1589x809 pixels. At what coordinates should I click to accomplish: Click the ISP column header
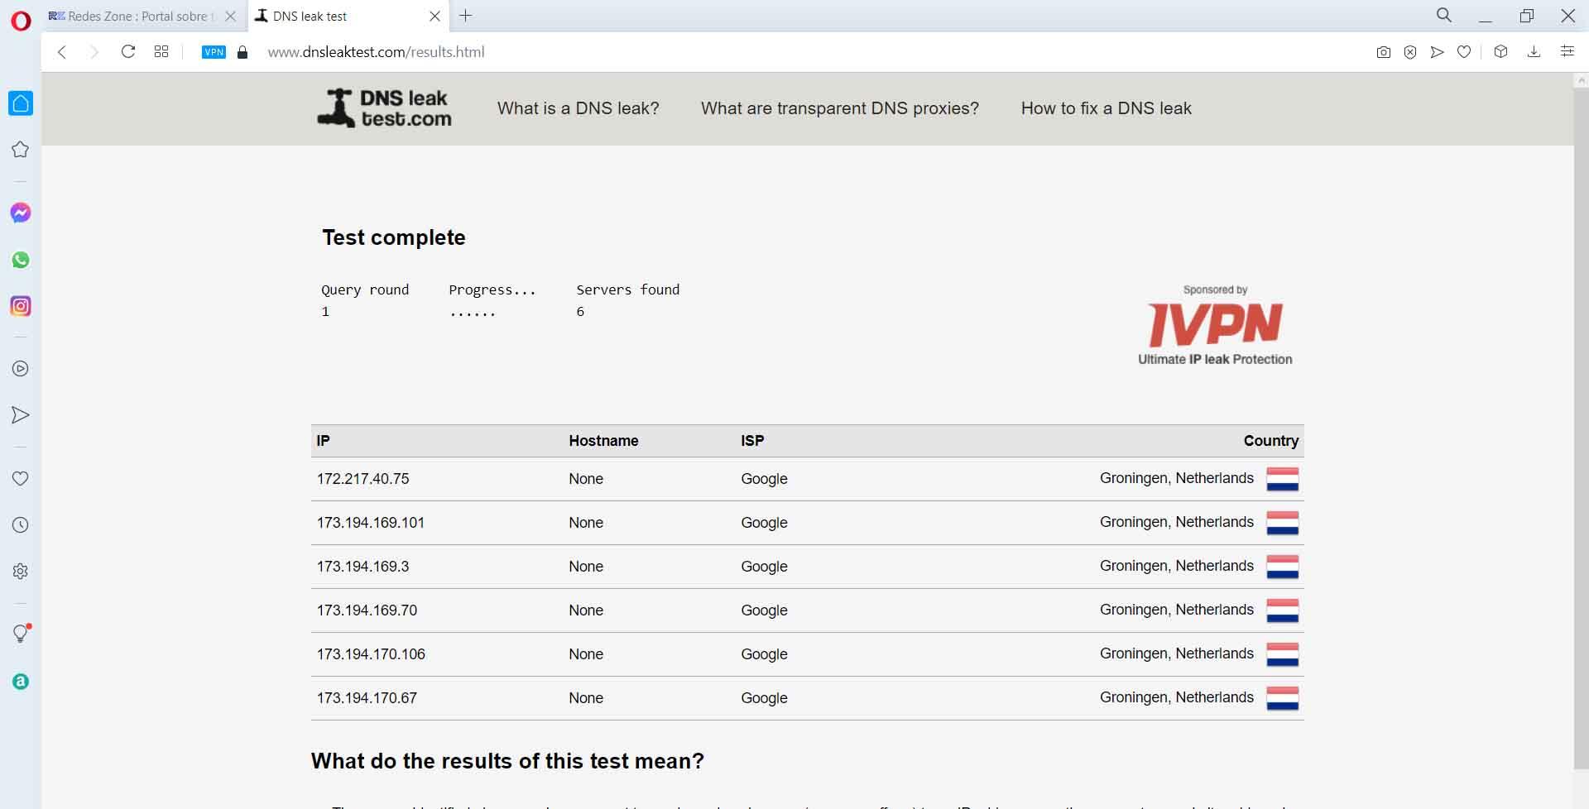(752, 441)
